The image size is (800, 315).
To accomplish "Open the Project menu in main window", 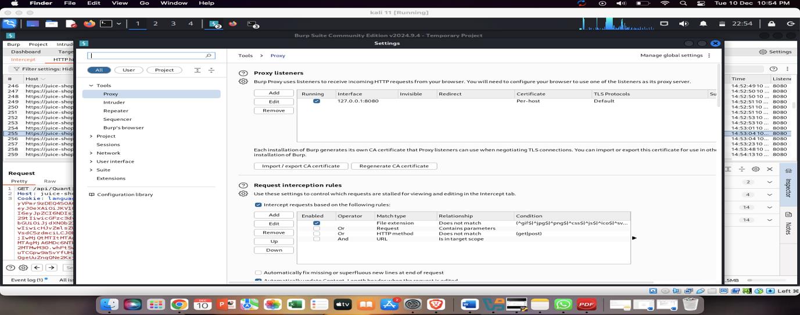I will (38, 44).
